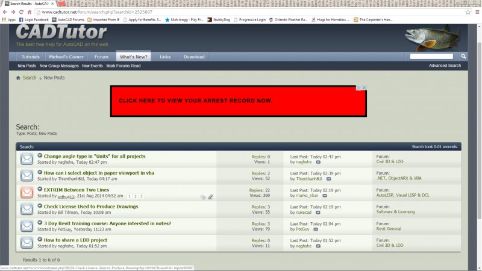Click the CADTutor logo
The height and width of the screenshot is (271, 482).
tap(61, 33)
